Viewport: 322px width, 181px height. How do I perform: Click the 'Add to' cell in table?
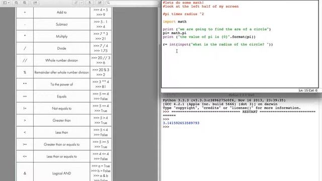[x=61, y=12]
